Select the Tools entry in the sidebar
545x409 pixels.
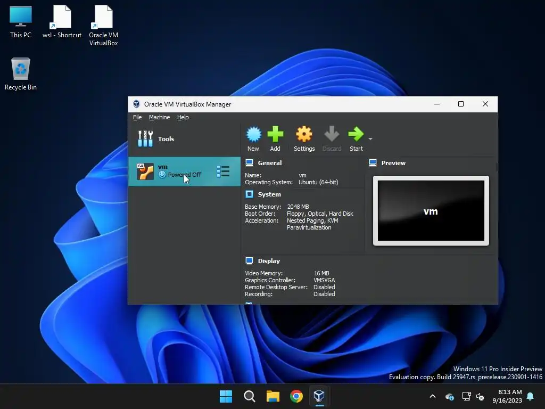tap(184, 139)
